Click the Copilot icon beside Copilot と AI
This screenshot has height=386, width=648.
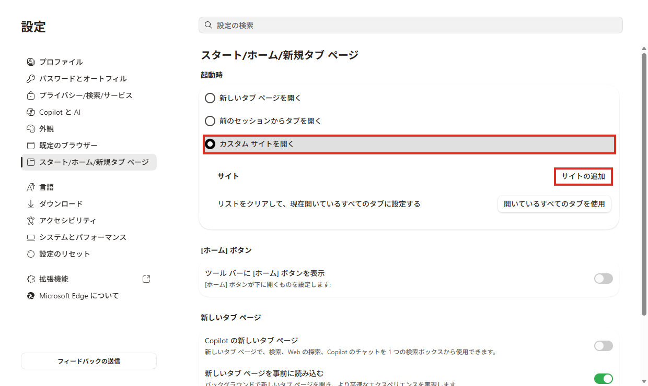(30, 112)
